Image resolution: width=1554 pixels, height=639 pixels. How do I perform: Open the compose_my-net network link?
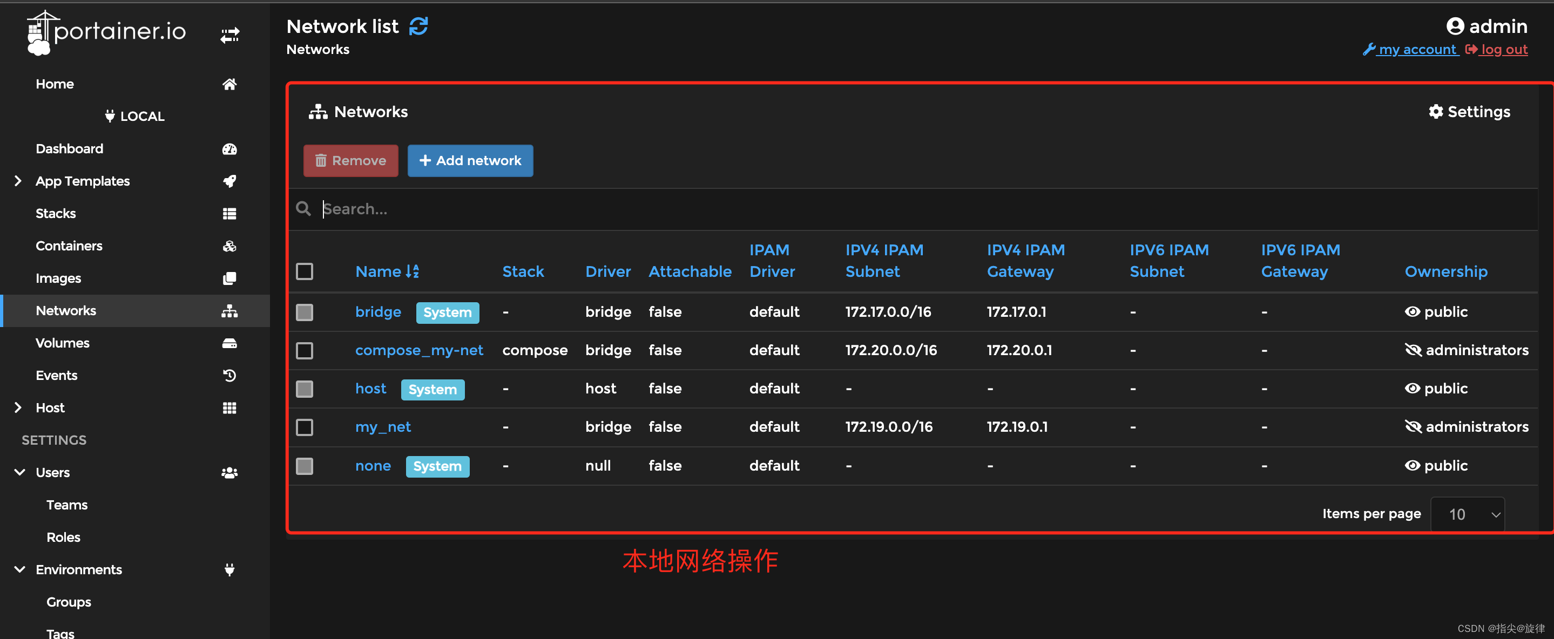[418, 350]
